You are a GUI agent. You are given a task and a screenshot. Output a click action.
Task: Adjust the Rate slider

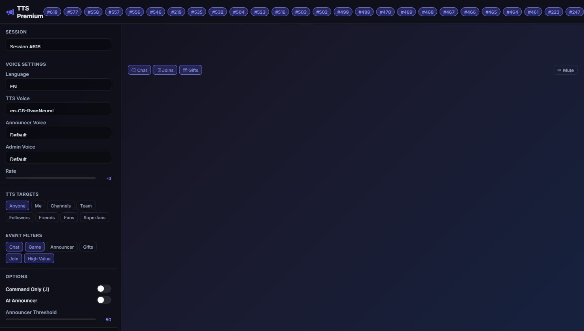pyautogui.click(x=51, y=178)
